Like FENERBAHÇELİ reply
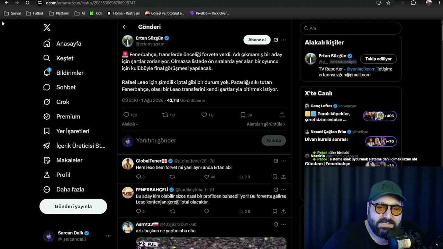Screen dimensions: 443x249 click(x=207, y=211)
